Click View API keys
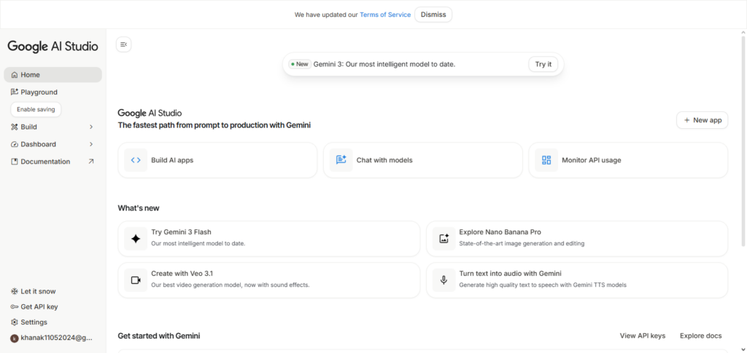The height and width of the screenshot is (353, 747). pos(643,336)
